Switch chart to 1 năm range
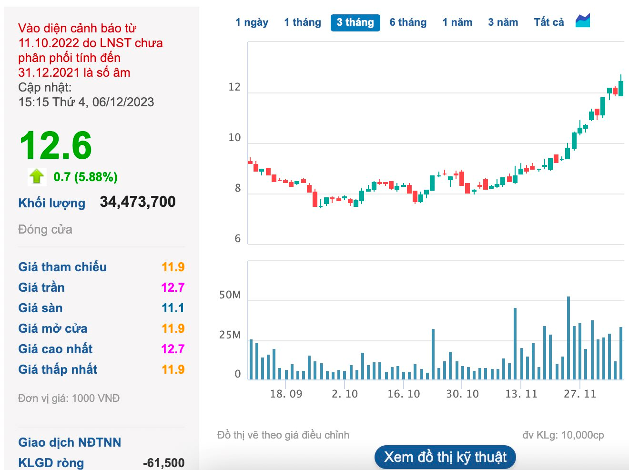 tap(457, 22)
